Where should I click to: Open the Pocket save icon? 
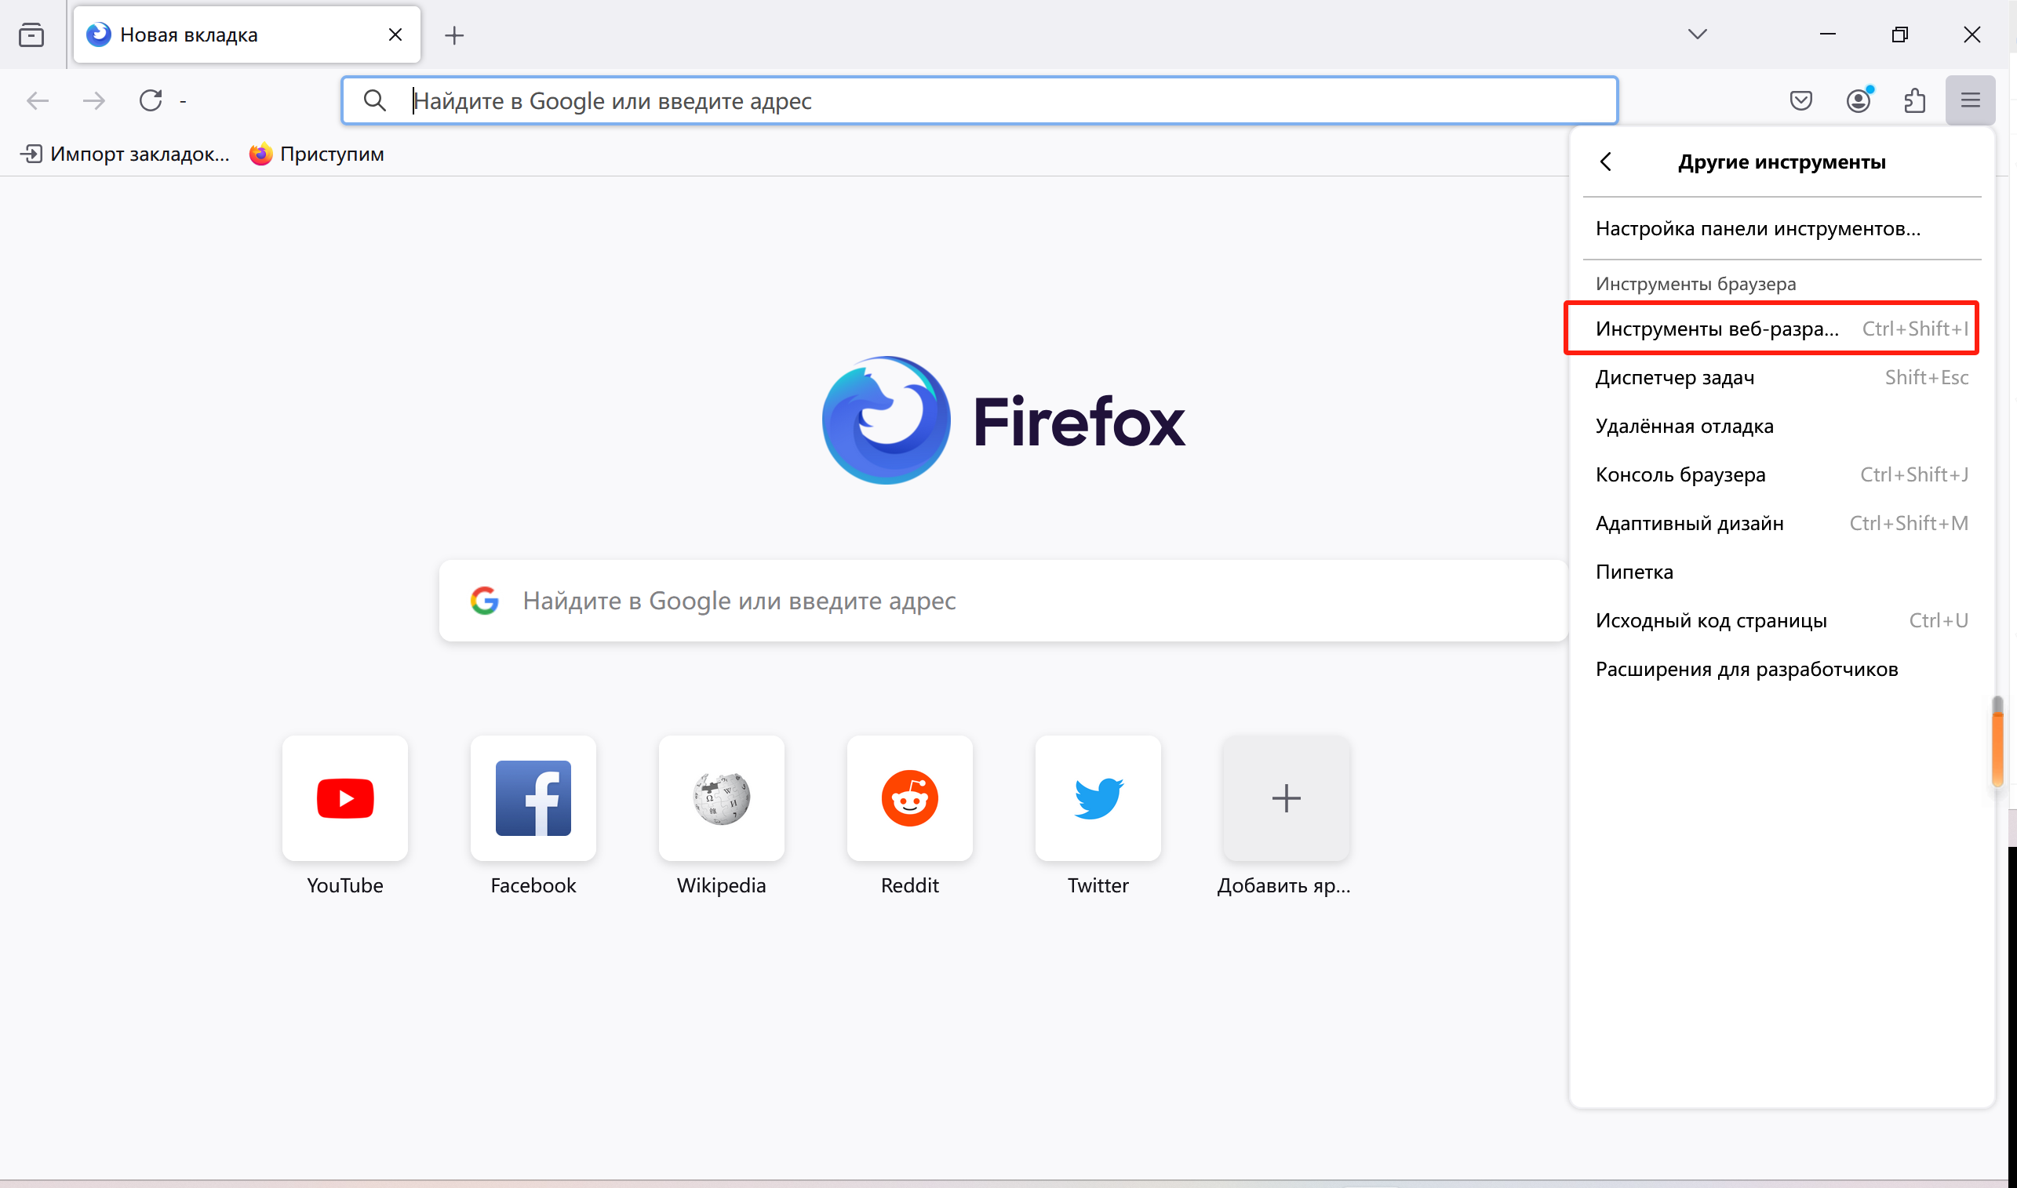point(1800,101)
